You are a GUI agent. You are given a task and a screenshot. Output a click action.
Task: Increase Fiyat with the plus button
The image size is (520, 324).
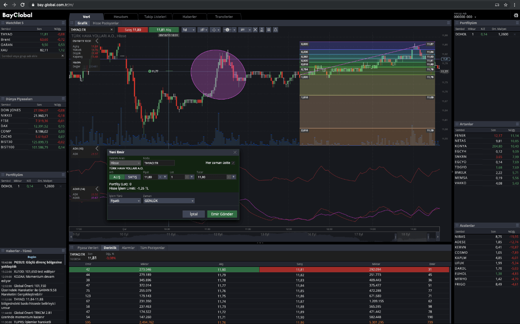(165, 177)
